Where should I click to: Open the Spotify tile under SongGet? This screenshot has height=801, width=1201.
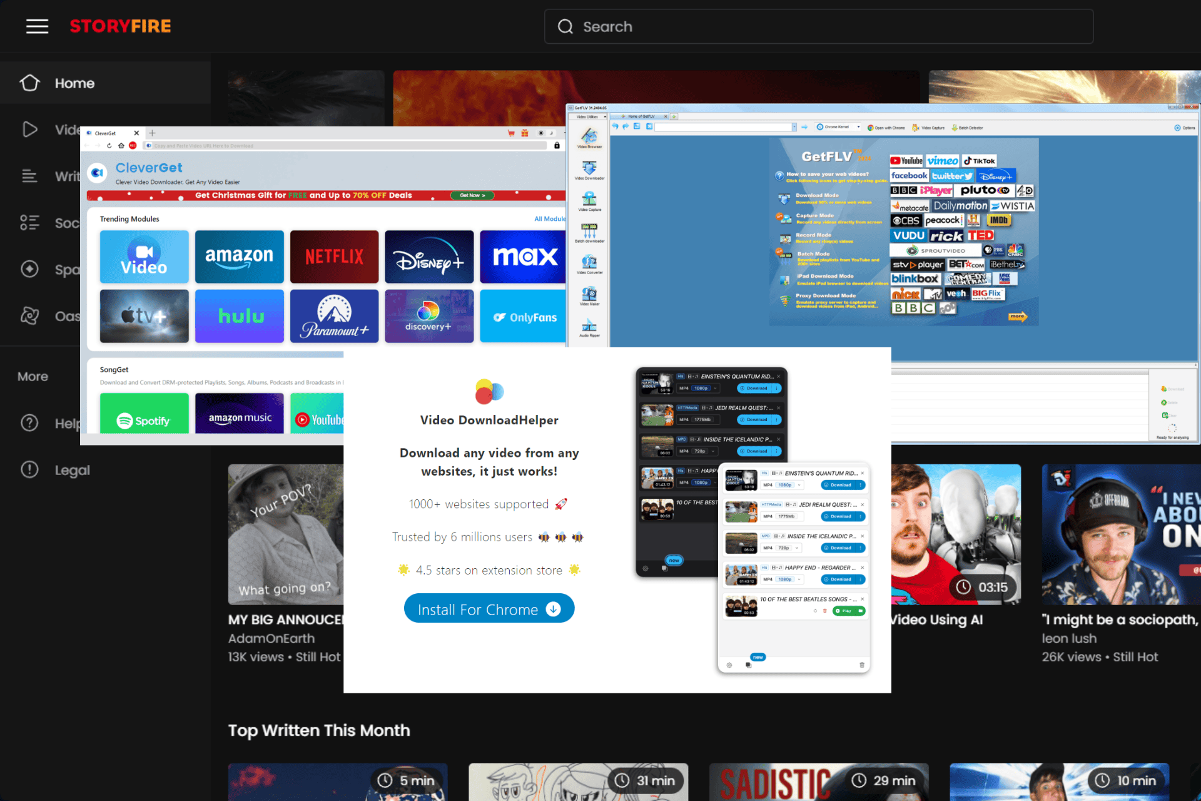[144, 413]
